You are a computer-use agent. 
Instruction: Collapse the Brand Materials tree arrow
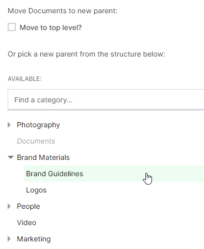11,157
